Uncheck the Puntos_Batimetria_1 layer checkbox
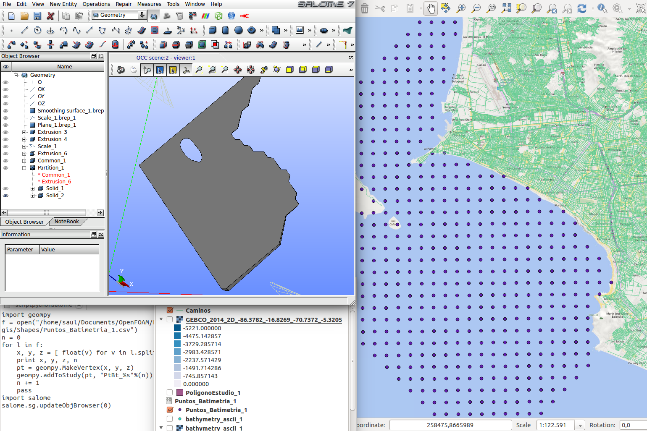This screenshot has height=431, width=647. (170, 410)
